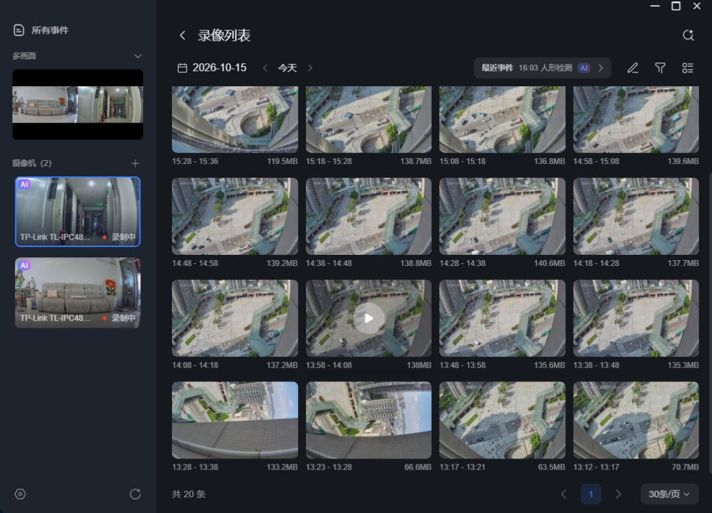The height and width of the screenshot is (513, 712).
Task: Go to next page arrow
Action: point(618,494)
